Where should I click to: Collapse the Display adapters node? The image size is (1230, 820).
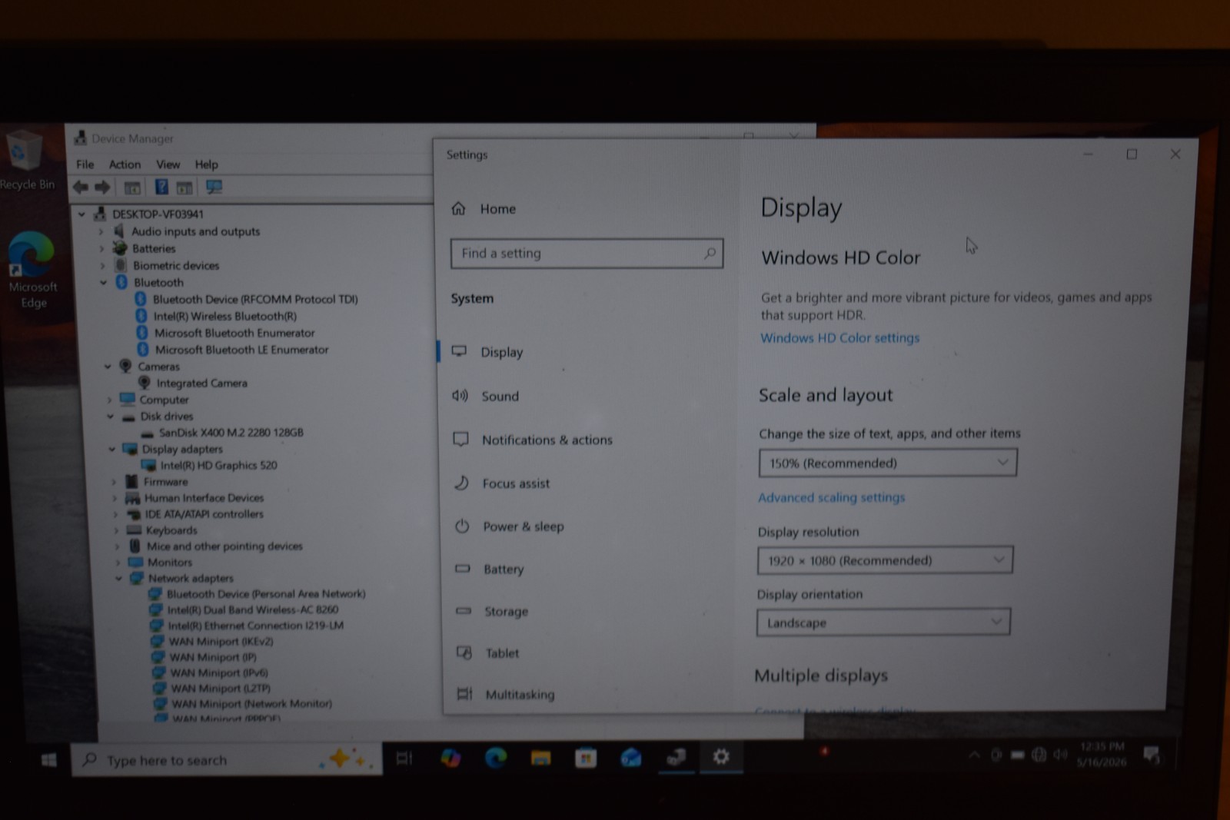[x=111, y=450]
